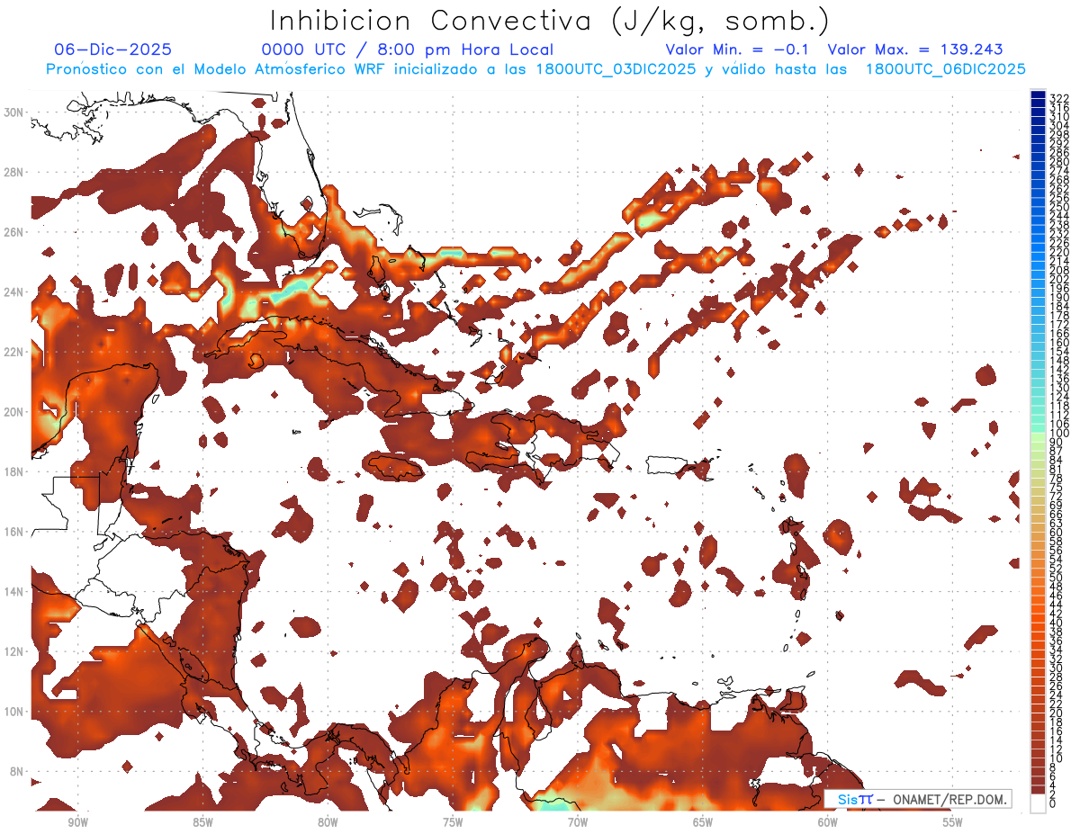Click the colorbar value "130"

pos(1058,388)
